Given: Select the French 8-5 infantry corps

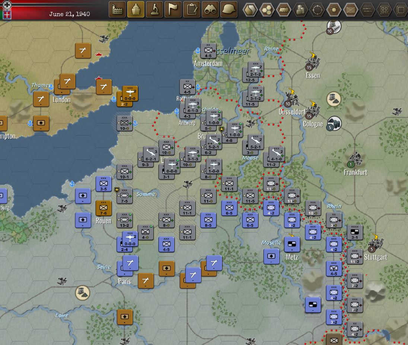Looking at the screenshot, I should click(208, 220).
